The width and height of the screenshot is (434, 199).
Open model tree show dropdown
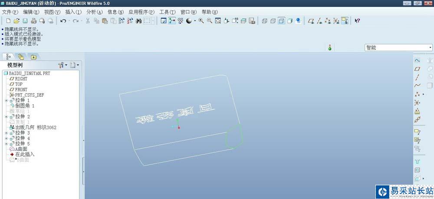[x=75, y=65]
